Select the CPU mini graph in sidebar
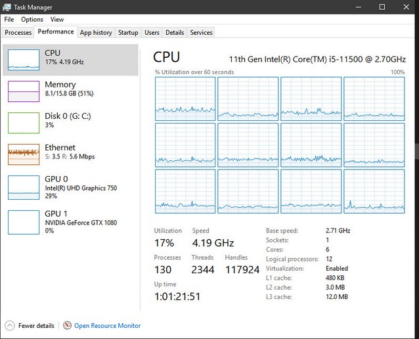 [24, 59]
